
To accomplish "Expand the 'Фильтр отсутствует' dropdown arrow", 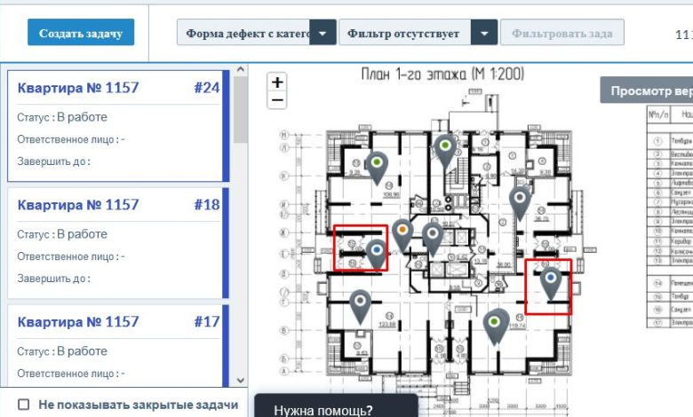I will 484,34.
